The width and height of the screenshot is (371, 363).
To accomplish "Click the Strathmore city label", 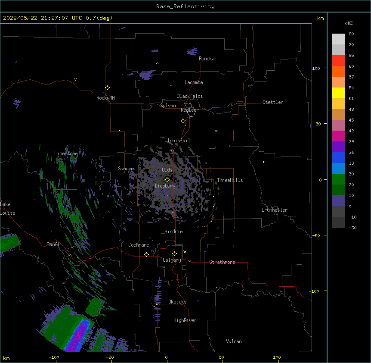I will (222, 262).
